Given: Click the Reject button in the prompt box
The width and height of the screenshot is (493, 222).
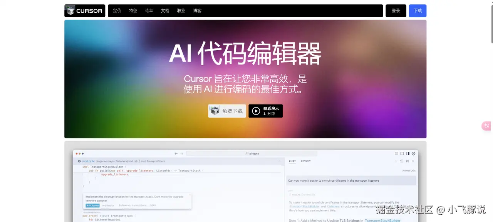Looking at the screenshot, I should click(108, 205).
